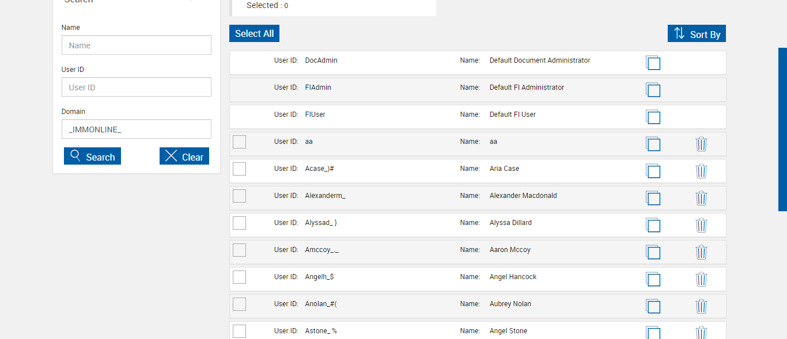Remove the Angel Hancock user row
This screenshot has height=339, width=787.
point(701,279)
